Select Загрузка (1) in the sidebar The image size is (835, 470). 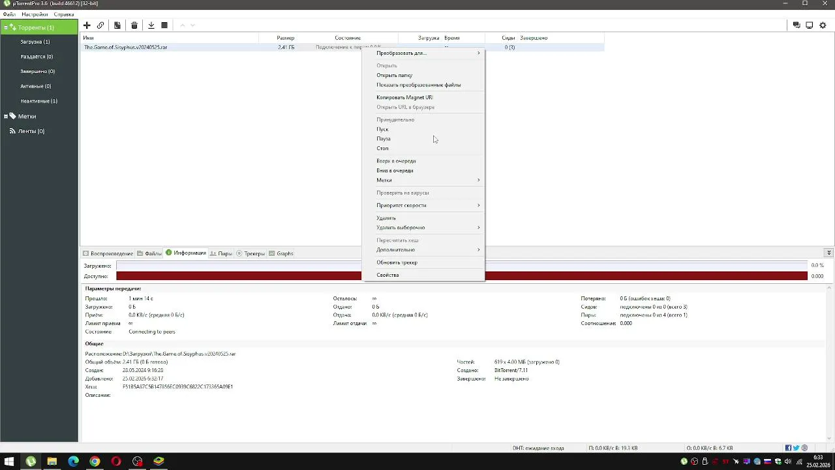click(35, 42)
